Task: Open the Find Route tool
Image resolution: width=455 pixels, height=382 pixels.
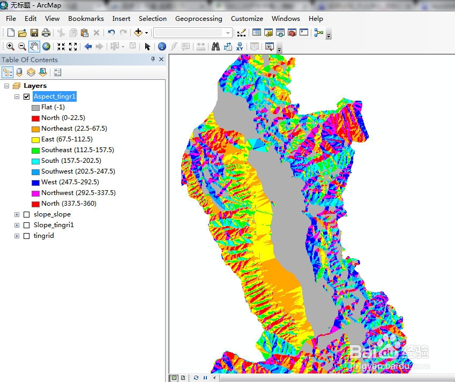Action: point(228,47)
